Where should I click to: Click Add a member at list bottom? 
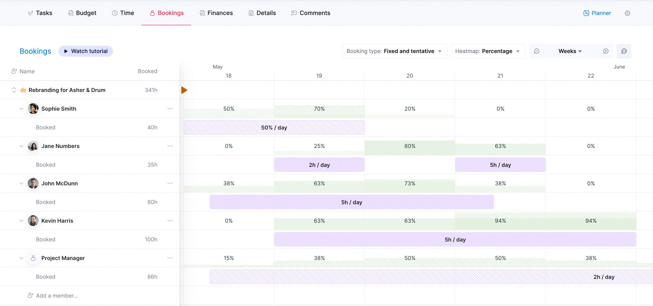tap(53, 295)
